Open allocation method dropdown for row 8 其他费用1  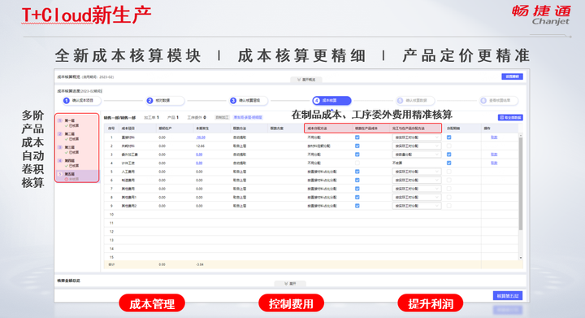coord(416,198)
